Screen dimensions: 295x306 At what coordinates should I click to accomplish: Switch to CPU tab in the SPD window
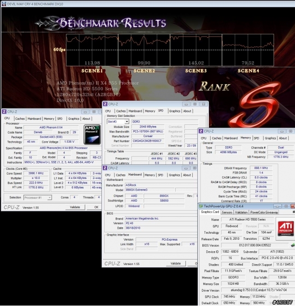click(108, 111)
